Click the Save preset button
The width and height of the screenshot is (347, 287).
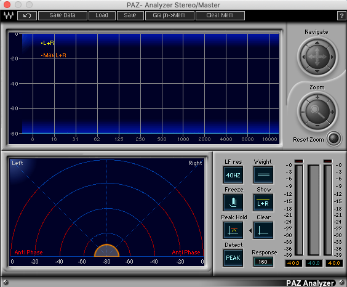(130, 15)
